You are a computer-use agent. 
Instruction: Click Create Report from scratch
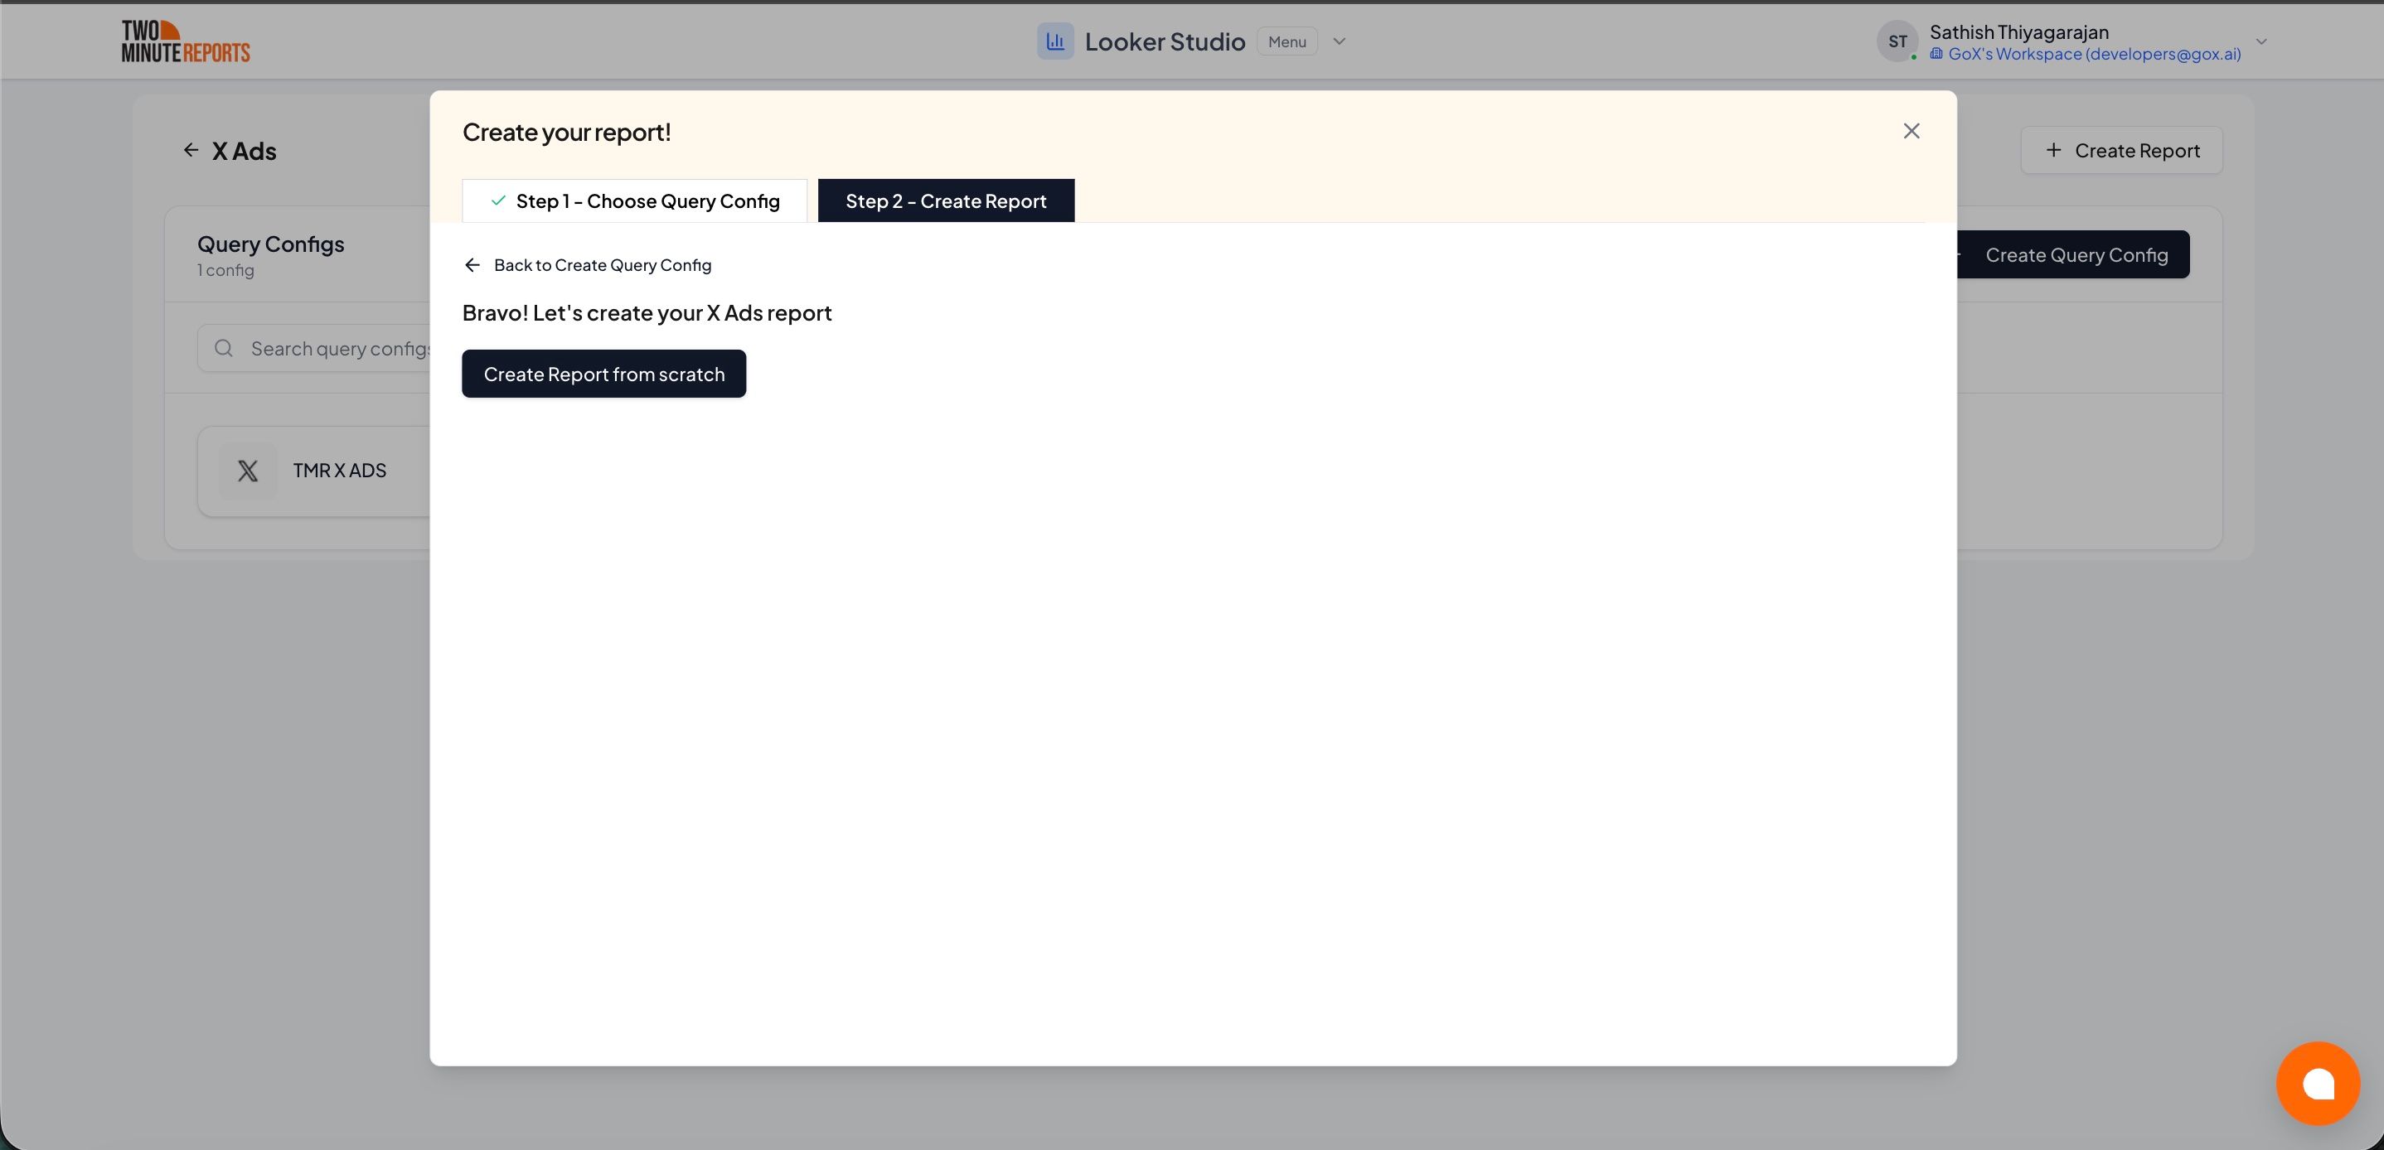[603, 374]
